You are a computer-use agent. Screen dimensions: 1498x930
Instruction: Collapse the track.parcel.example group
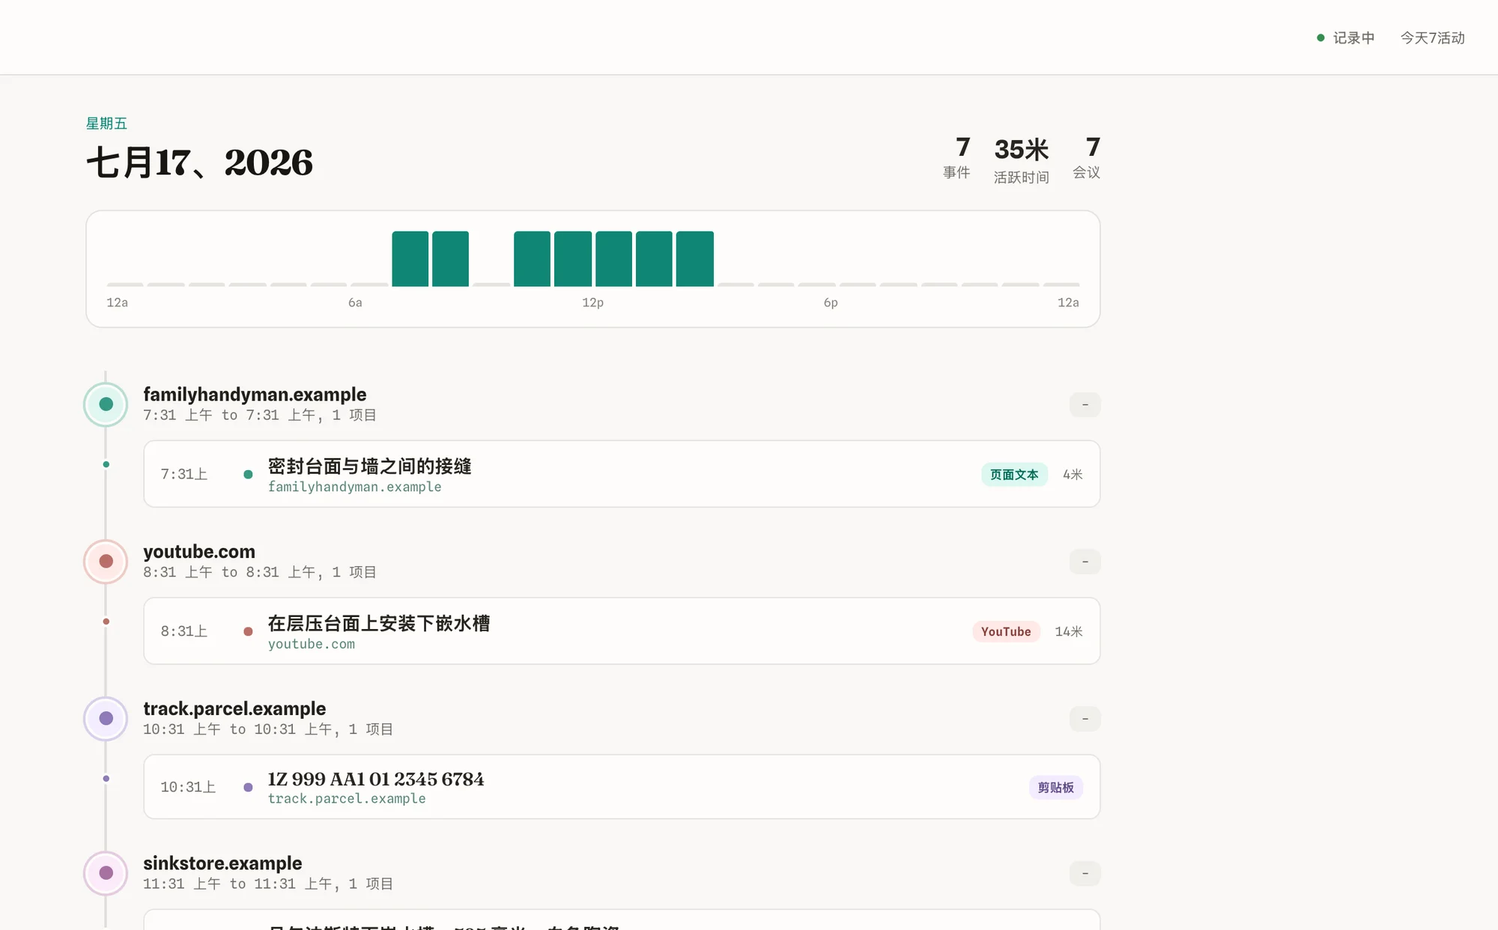[1085, 720]
